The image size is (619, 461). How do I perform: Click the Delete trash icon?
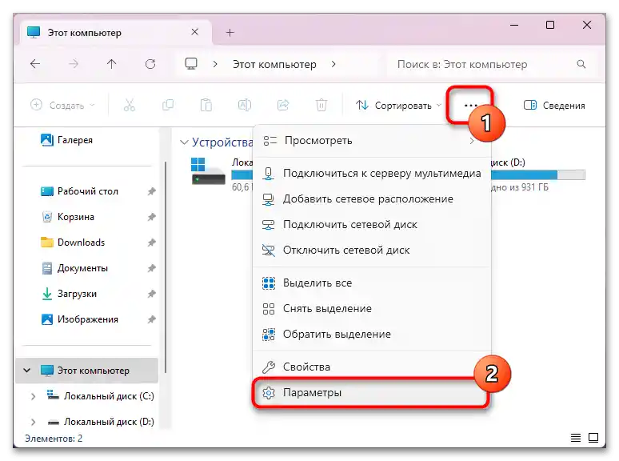coord(321,105)
